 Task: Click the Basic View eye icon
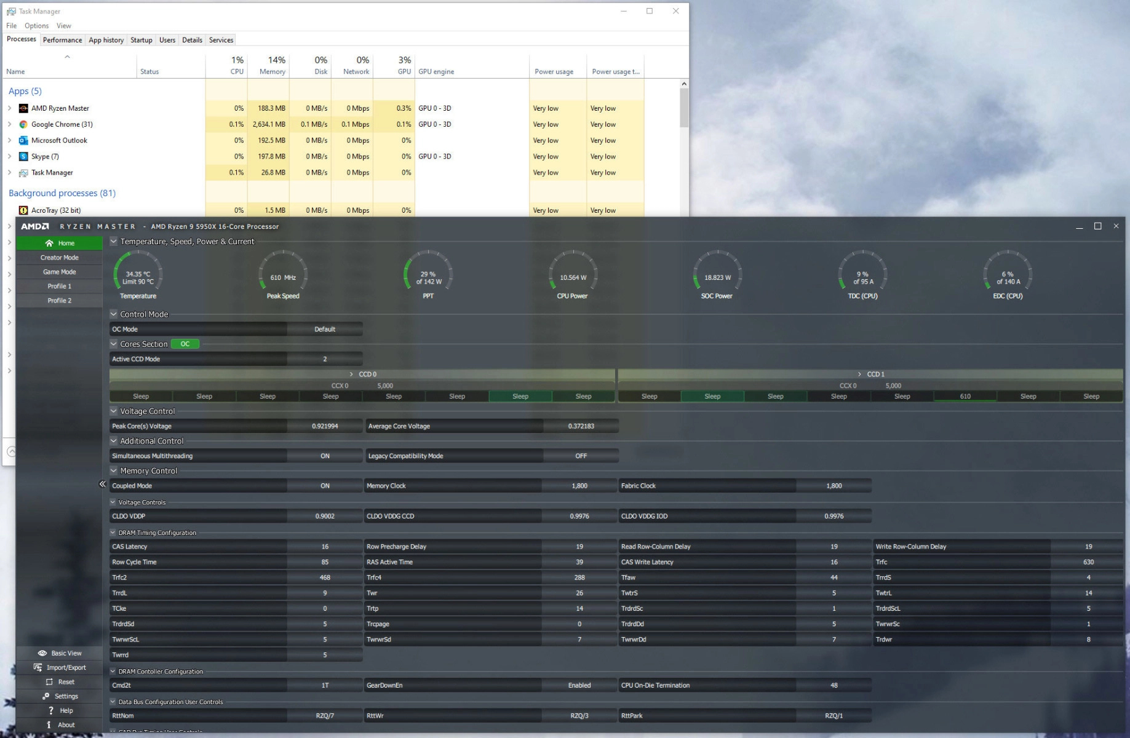coord(42,653)
